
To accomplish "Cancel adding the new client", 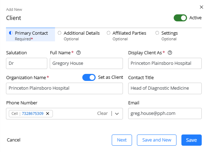I will point(14,140).
